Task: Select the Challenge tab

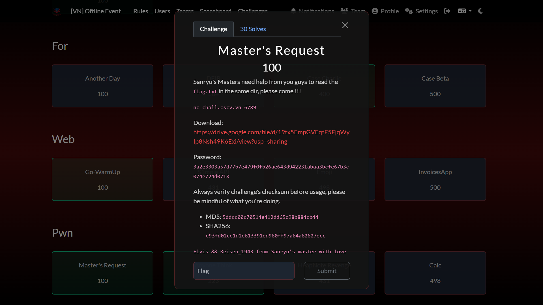Action: pos(213,29)
